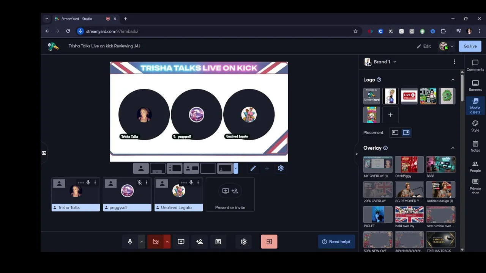Open the brand three-dot options menu

(x=454, y=62)
